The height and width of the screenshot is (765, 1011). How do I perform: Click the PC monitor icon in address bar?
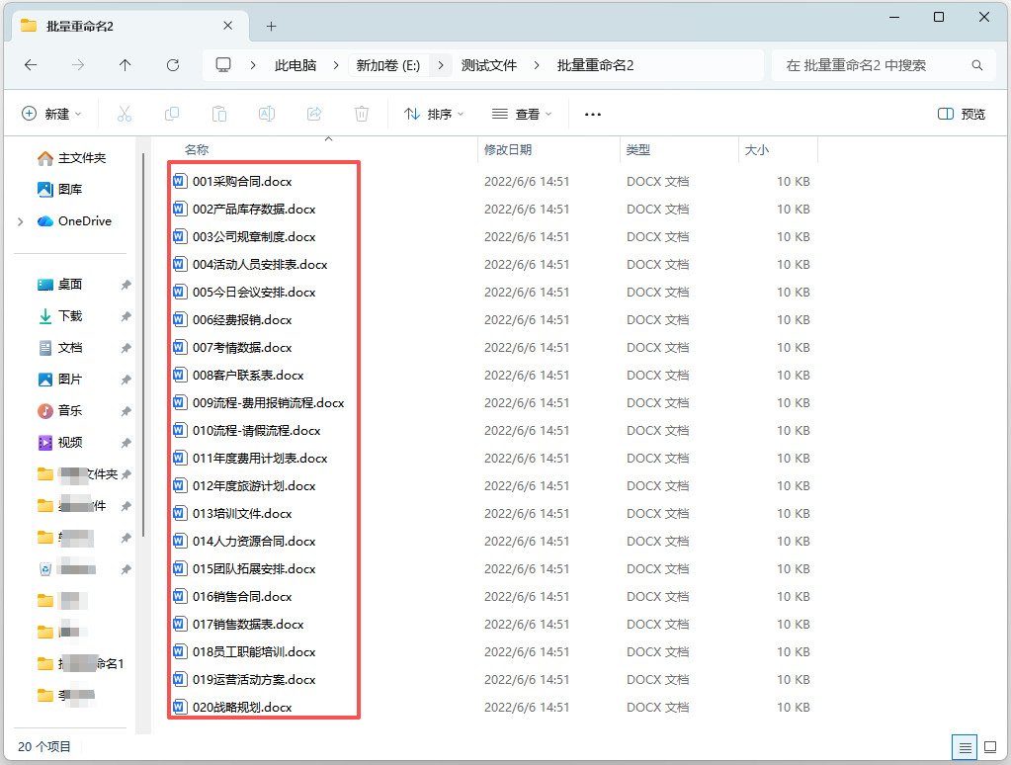click(223, 65)
